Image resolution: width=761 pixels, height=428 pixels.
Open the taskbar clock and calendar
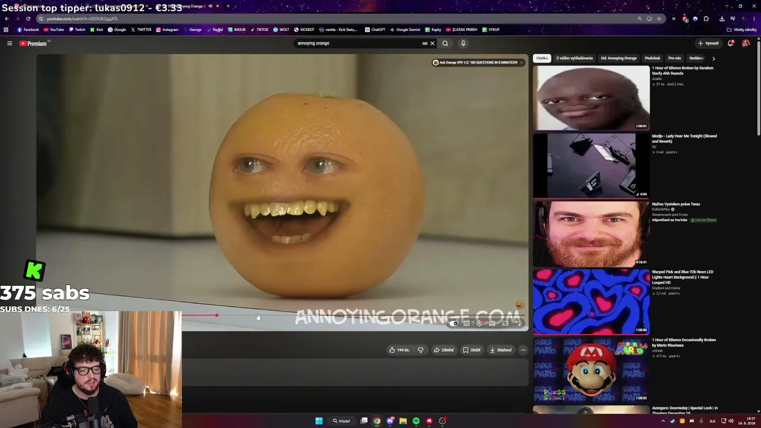tap(746, 421)
